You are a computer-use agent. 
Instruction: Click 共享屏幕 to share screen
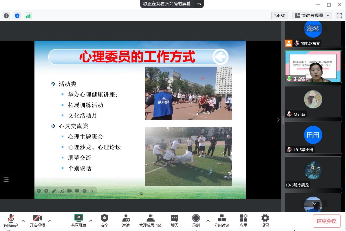(x=78, y=221)
